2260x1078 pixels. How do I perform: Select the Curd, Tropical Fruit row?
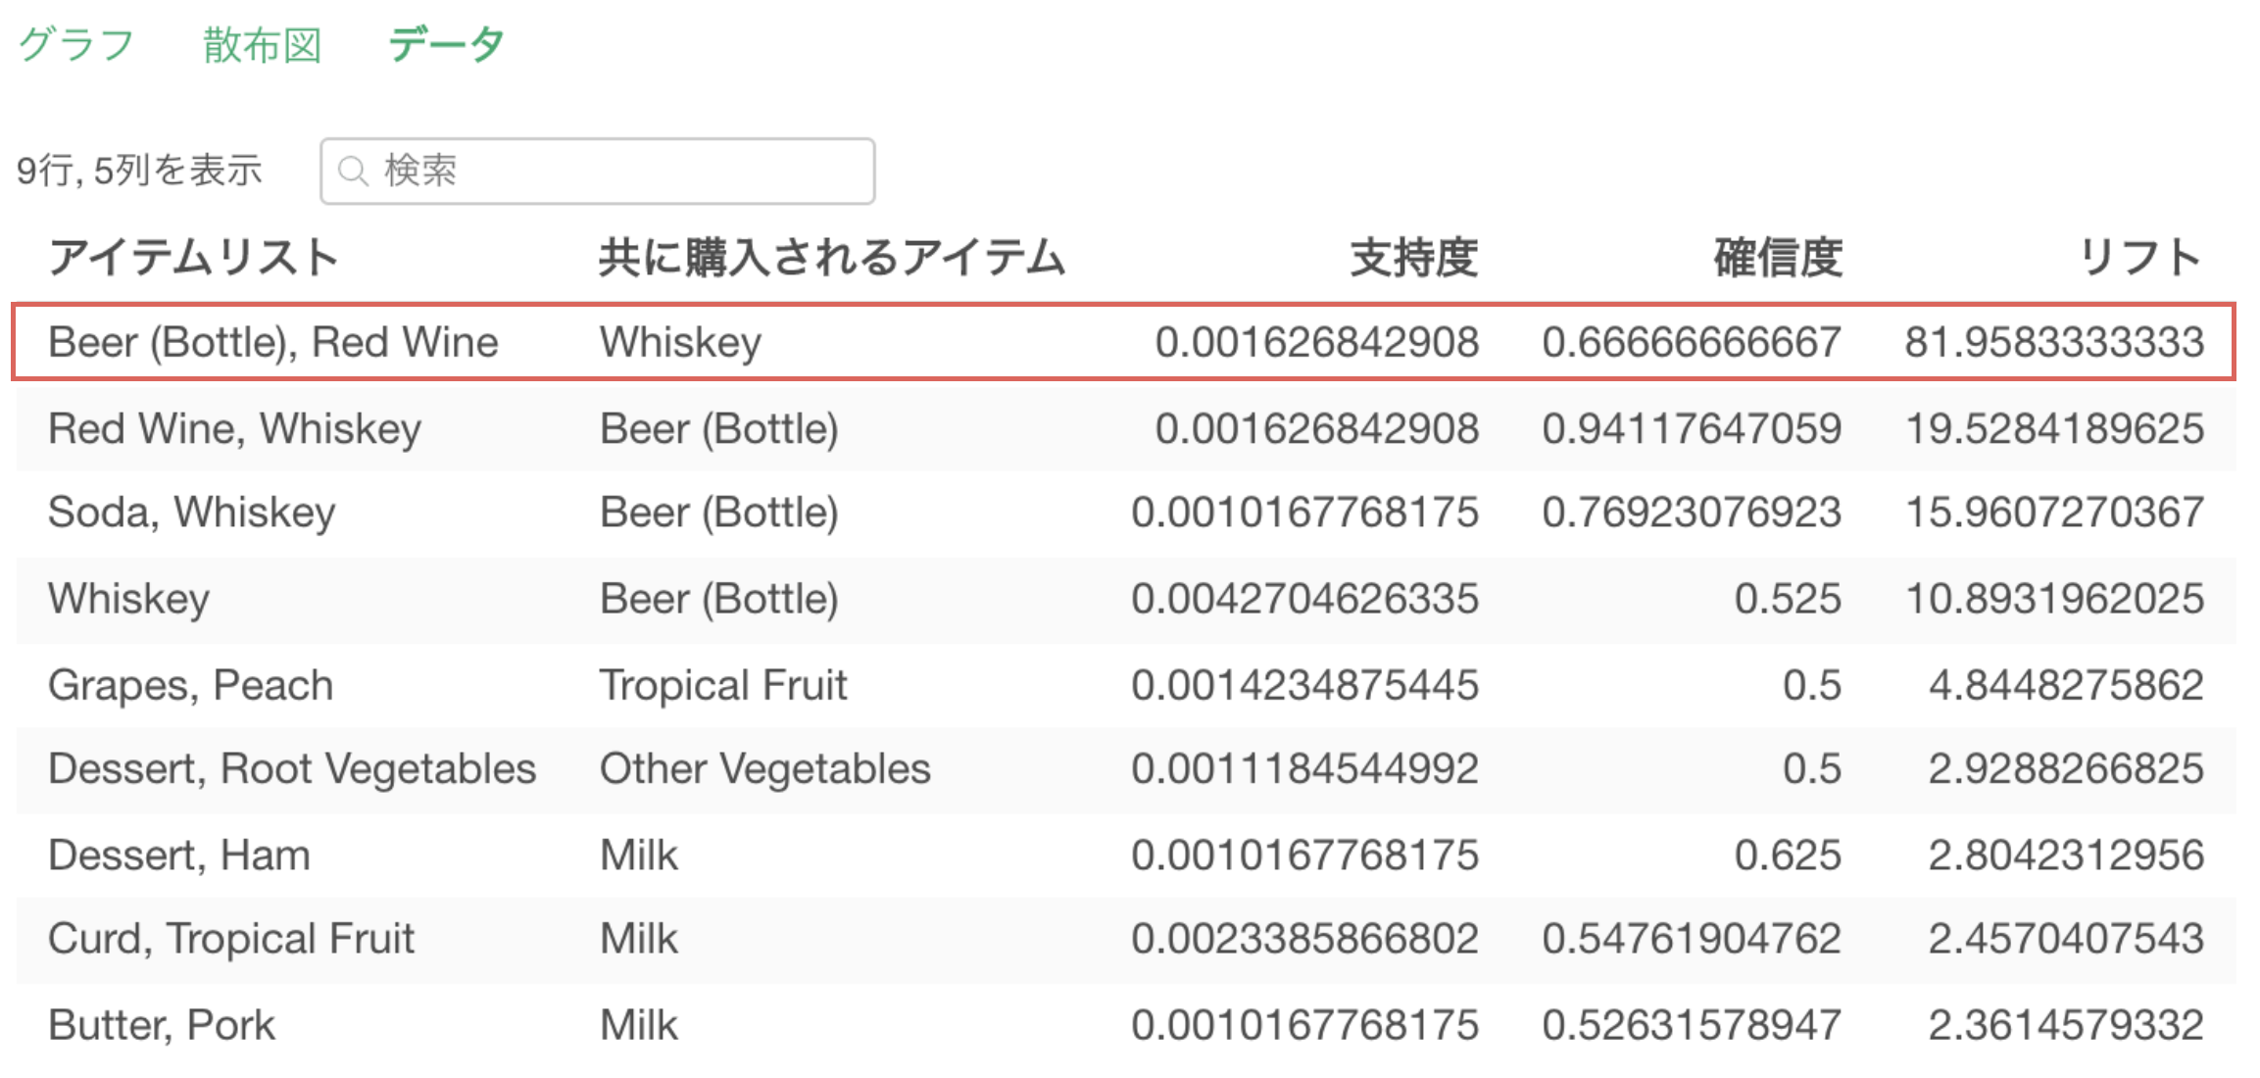coord(231,938)
